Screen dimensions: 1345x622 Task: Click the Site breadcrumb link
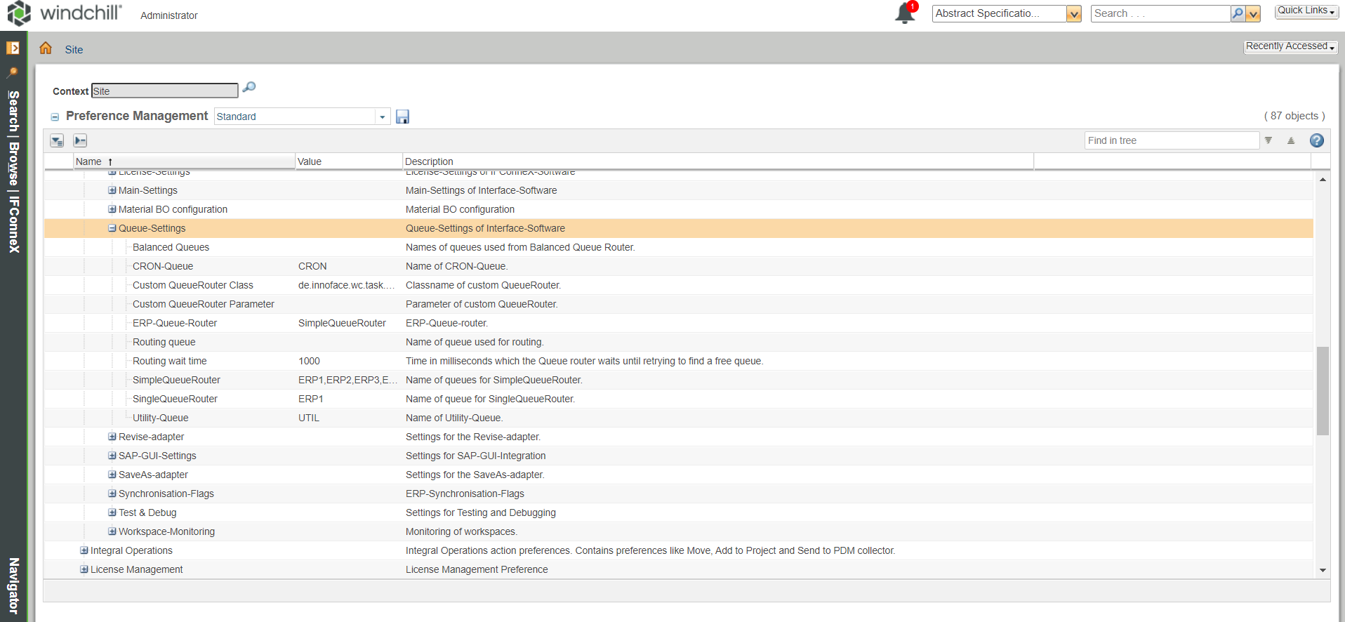(74, 50)
